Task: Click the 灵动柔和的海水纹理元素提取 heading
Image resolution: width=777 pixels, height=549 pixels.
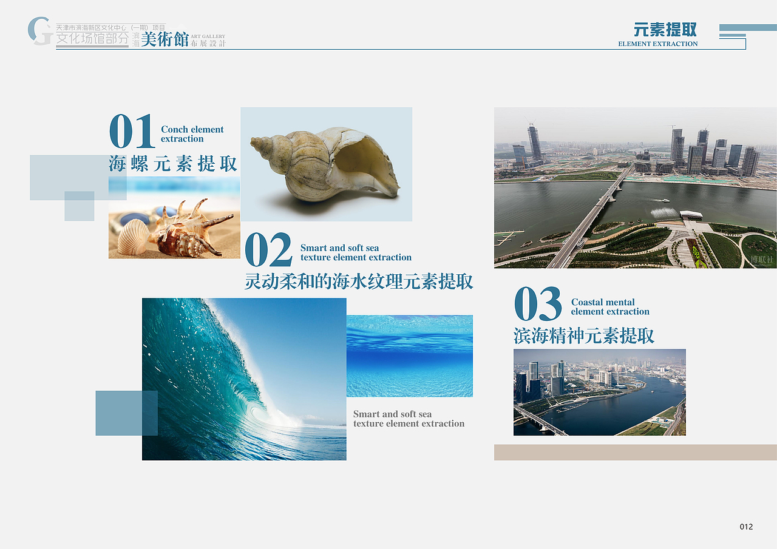Action: click(359, 281)
